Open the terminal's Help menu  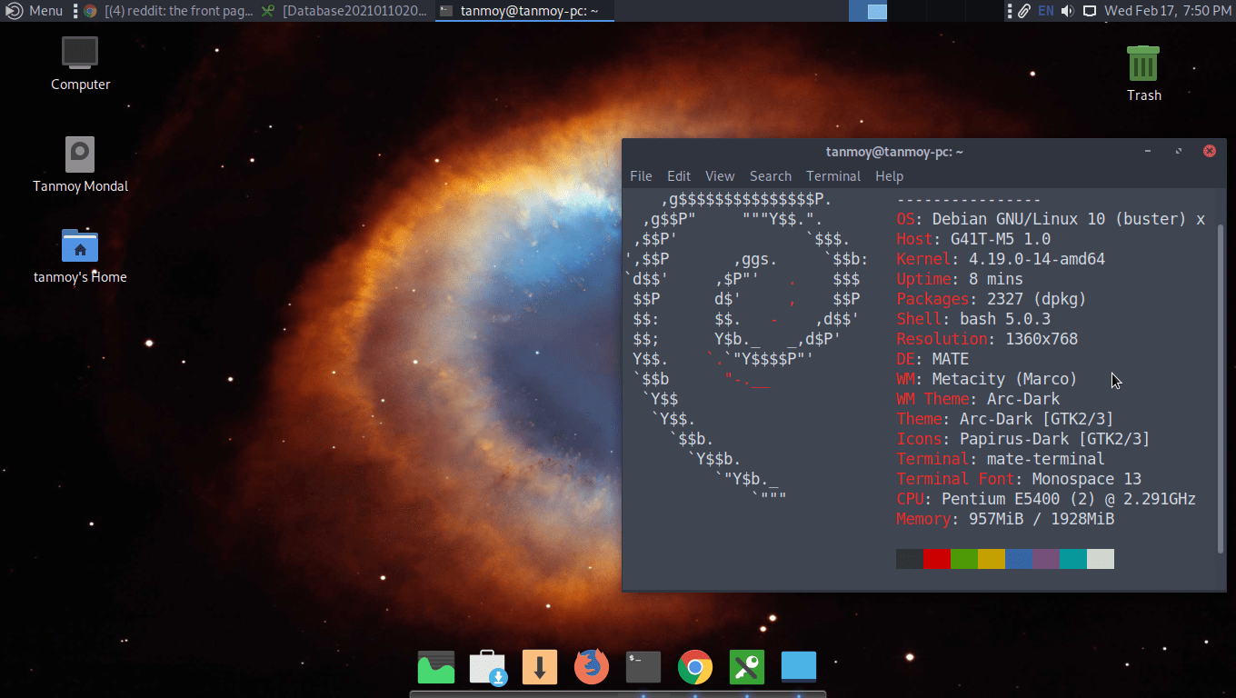[x=890, y=176]
